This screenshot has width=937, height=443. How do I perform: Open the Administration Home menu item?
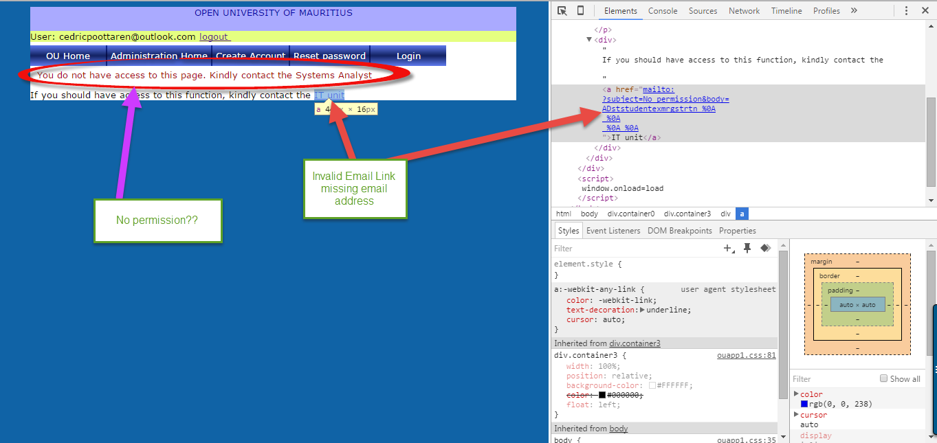click(x=159, y=56)
